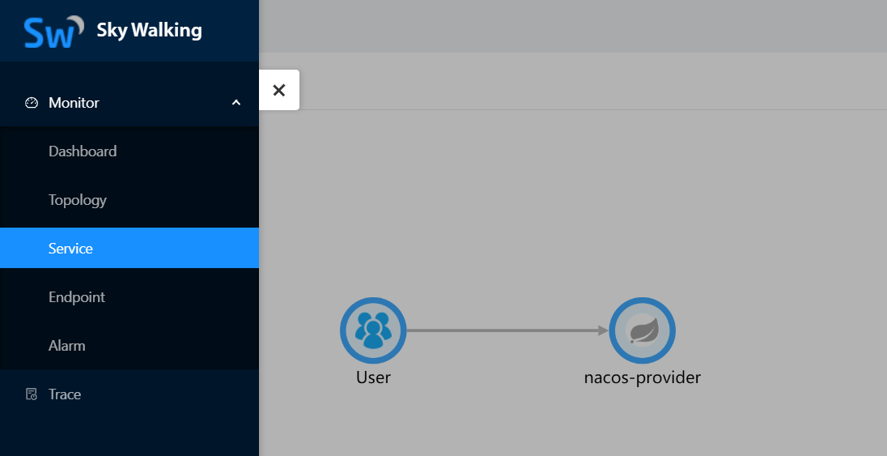Open the Monitor menu group

pos(129,103)
